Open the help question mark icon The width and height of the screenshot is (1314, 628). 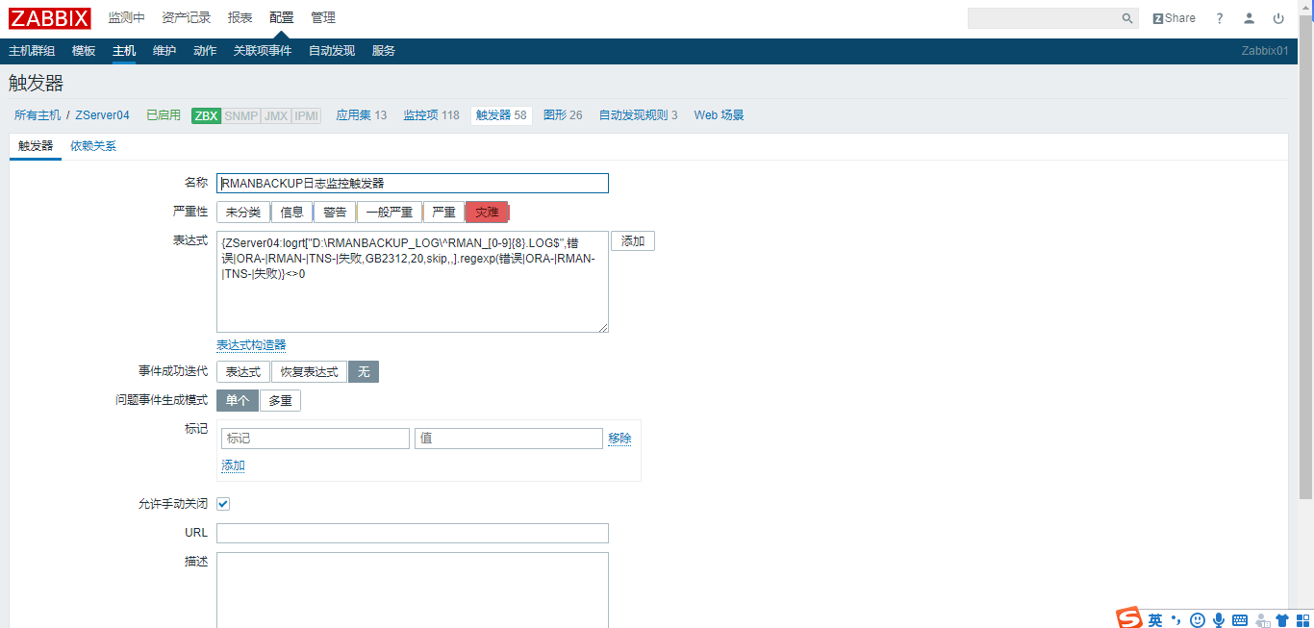point(1220,18)
